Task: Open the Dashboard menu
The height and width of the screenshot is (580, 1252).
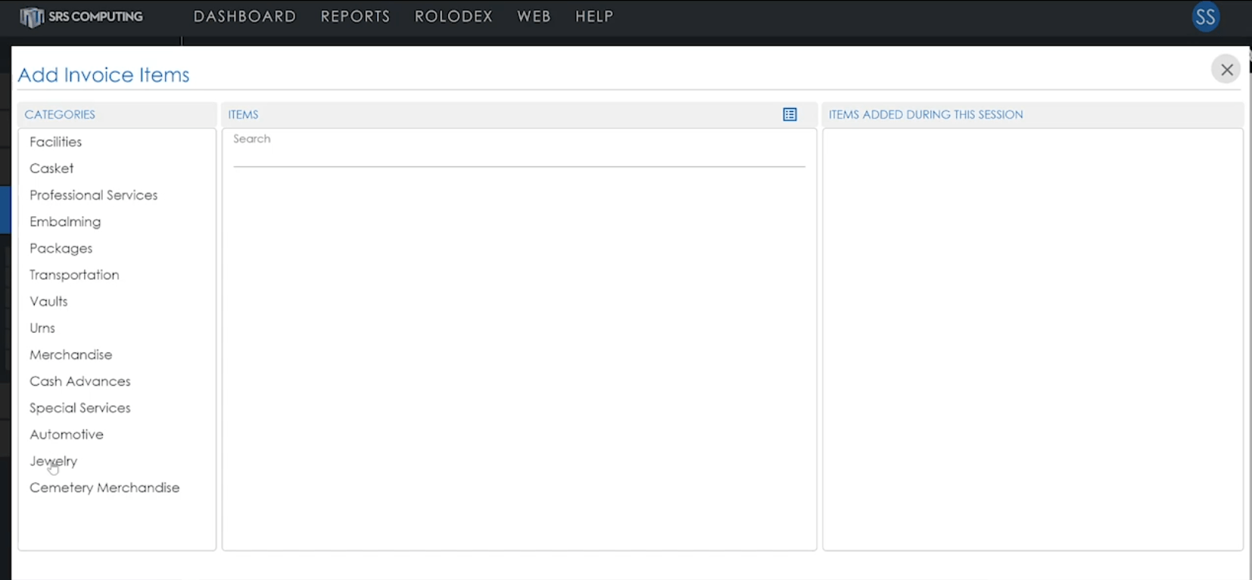Action: pos(244,17)
